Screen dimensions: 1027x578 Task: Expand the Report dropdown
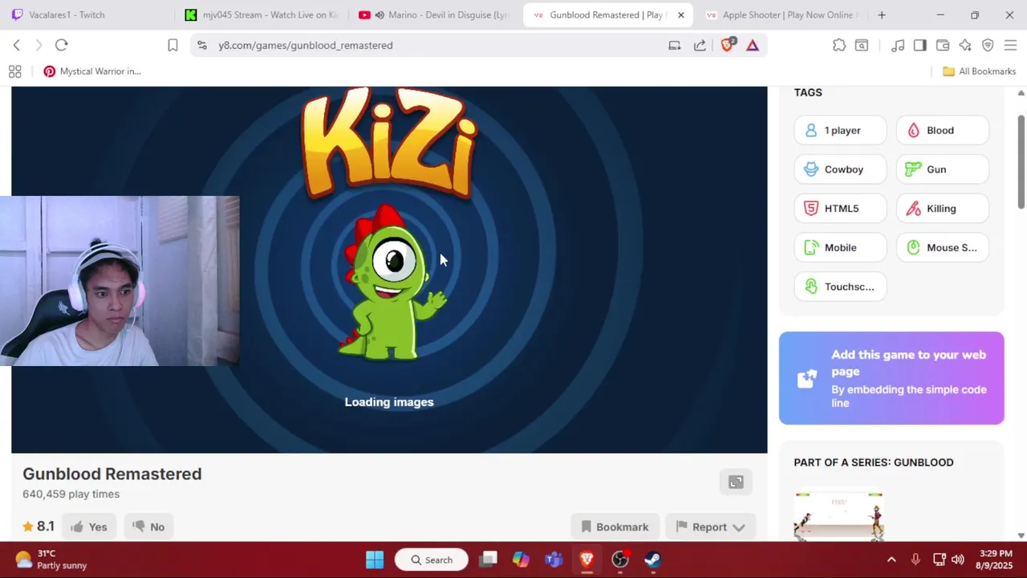(x=710, y=527)
